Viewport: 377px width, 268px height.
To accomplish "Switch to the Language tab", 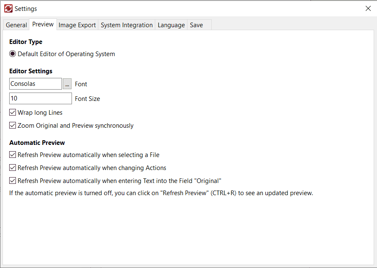I will (171, 25).
